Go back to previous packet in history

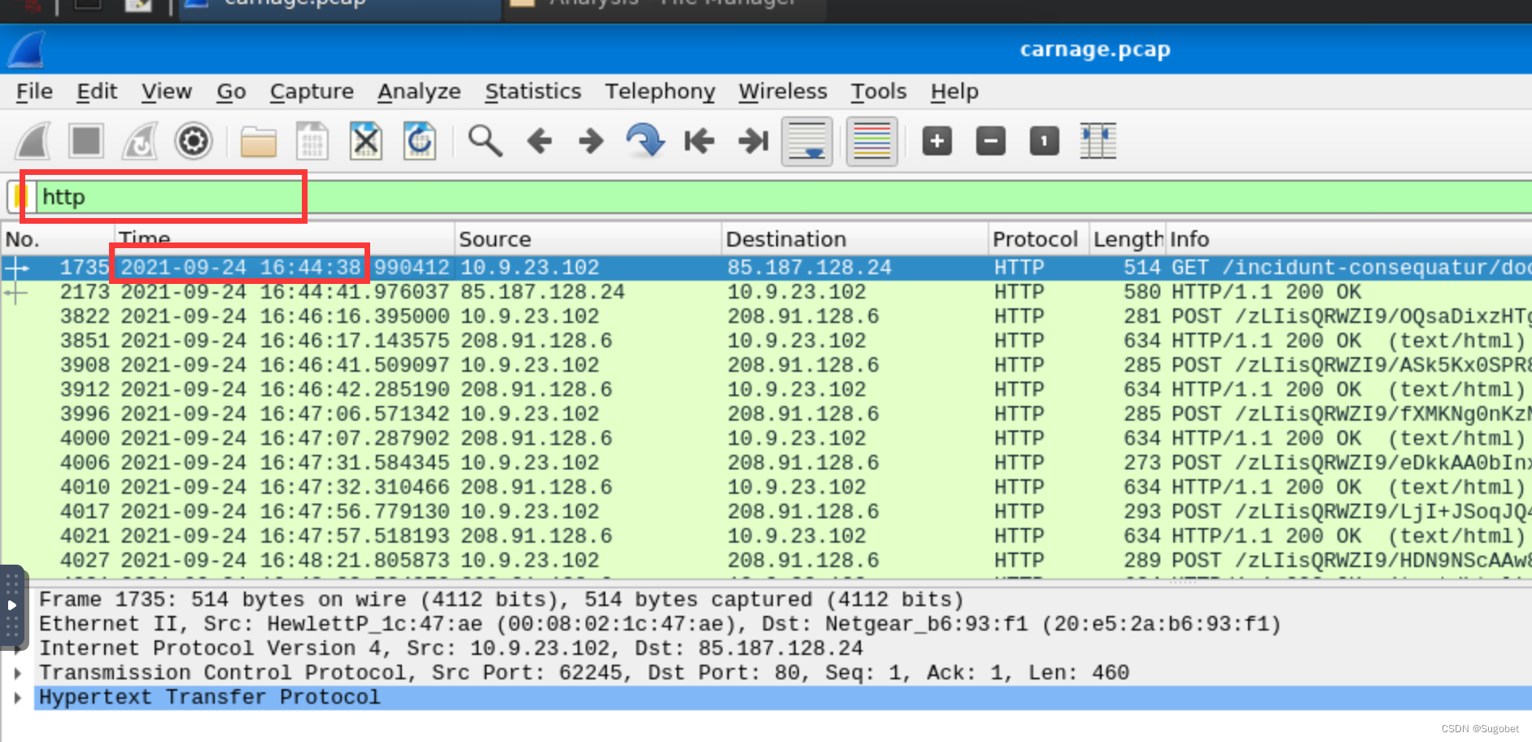(539, 142)
